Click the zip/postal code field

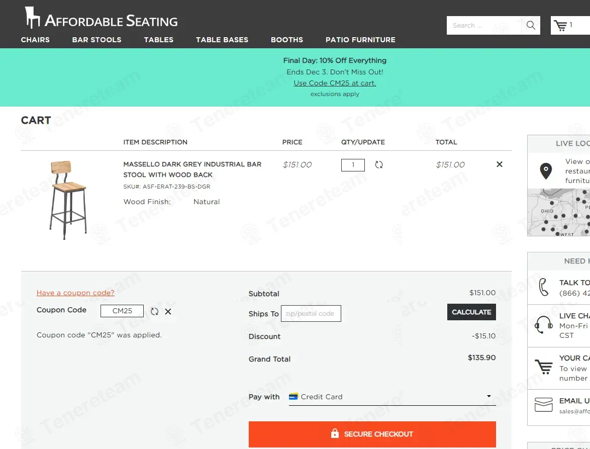[x=311, y=314]
